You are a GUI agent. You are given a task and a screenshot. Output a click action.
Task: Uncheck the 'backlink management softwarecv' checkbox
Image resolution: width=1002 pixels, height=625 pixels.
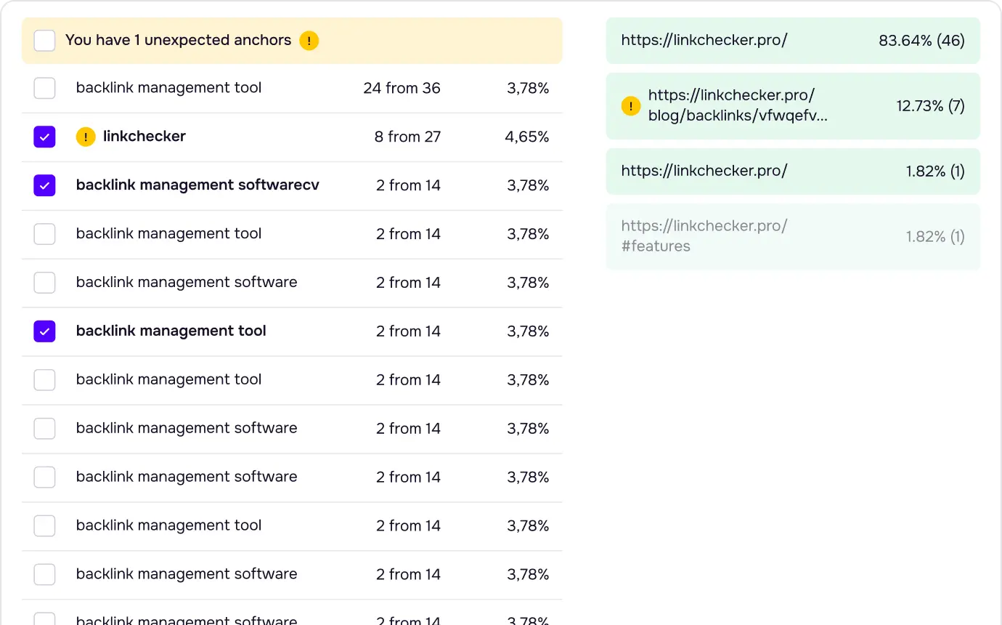(45, 185)
